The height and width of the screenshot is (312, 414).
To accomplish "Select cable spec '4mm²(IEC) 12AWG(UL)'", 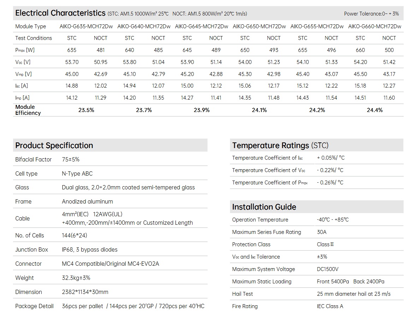I will pyautogui.click(x=92, y=214).
